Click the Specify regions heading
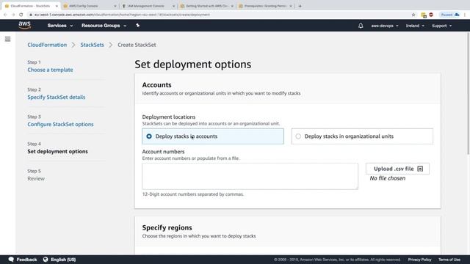470x264 pixels. click(x=167, y=228)
